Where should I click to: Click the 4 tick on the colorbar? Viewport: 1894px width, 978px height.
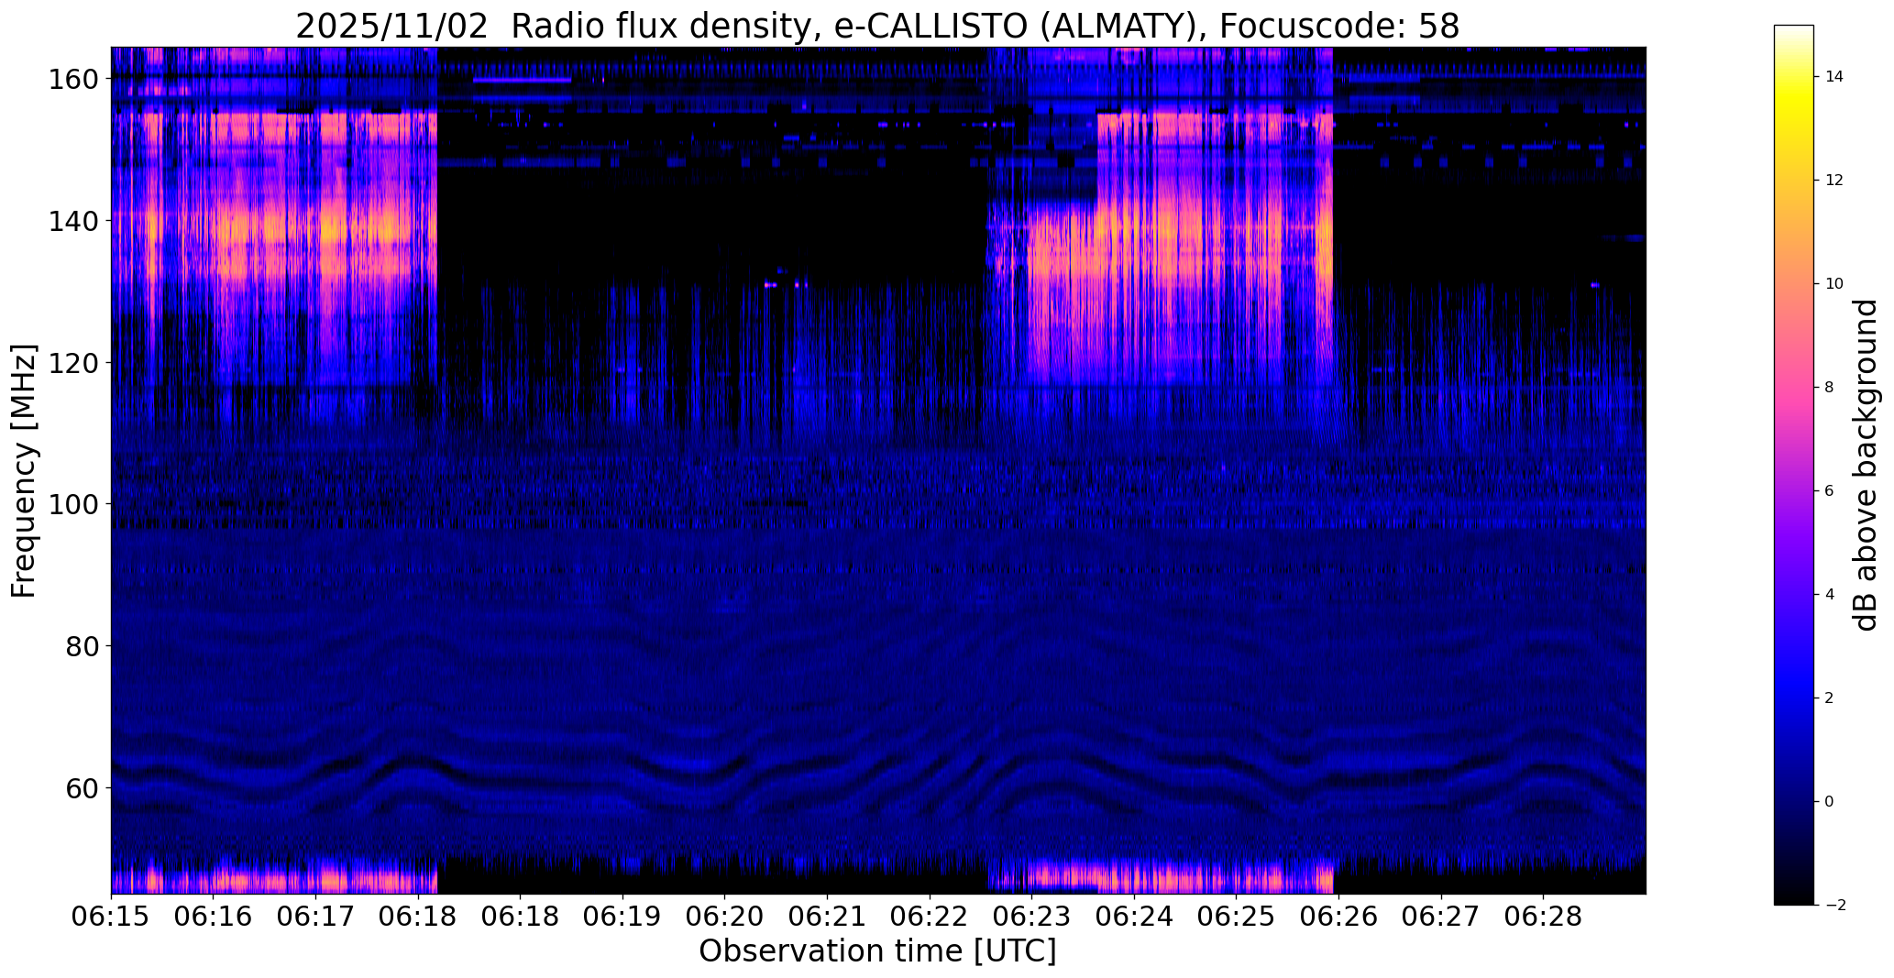[1829, 595]
